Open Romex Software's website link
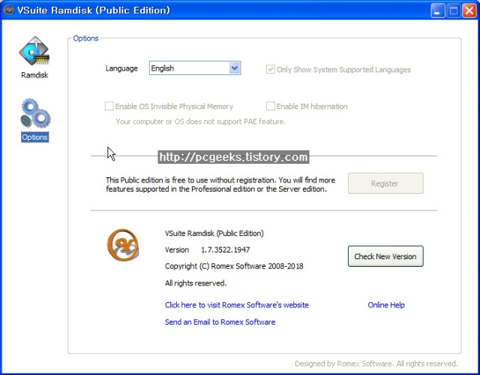The height and width of the screenshot is (375, 480). click(237, 305)
